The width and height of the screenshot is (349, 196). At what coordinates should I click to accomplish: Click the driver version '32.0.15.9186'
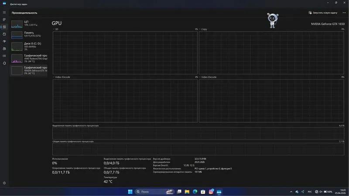pos(200,159)
